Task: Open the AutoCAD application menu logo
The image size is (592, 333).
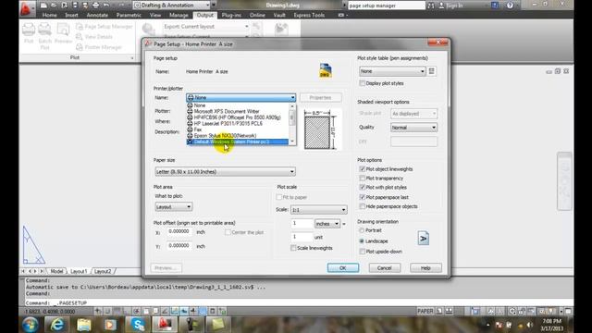Action: [x=26, y=8]
